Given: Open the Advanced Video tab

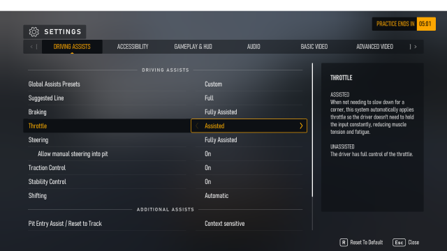Looking at the screenshot, I should point(374,47).
